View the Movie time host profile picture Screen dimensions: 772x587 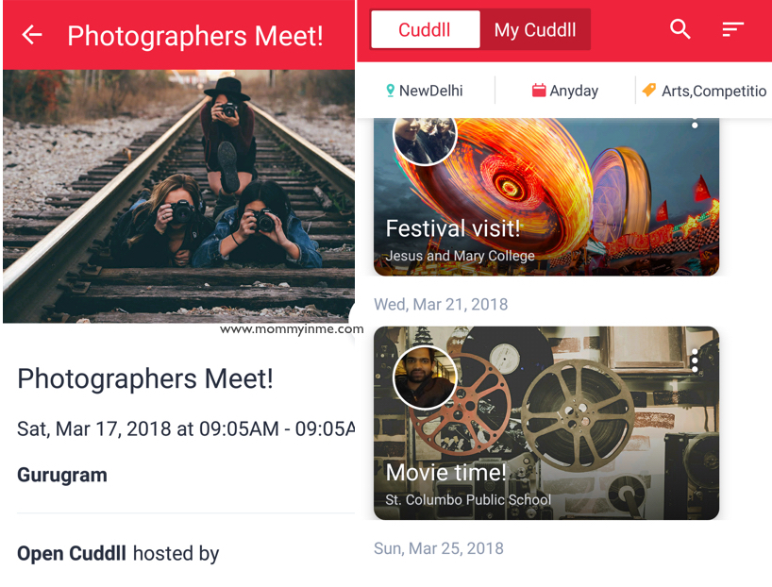click(x=425, y=377)
